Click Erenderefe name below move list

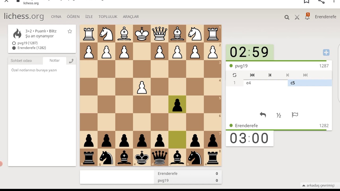tap(246, 125)
